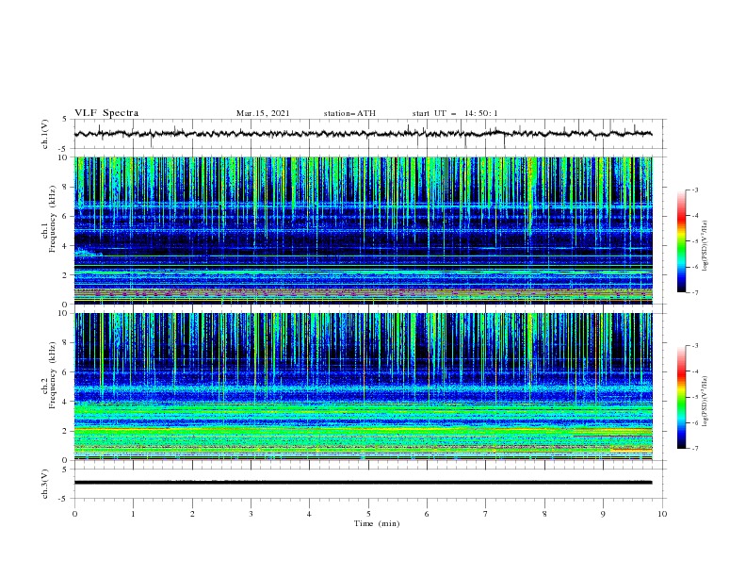Click time axis tick label '7'
Image resolution: width=746 pixels, height=577 pixels.
pyautogui.click(x=486, y=514)
